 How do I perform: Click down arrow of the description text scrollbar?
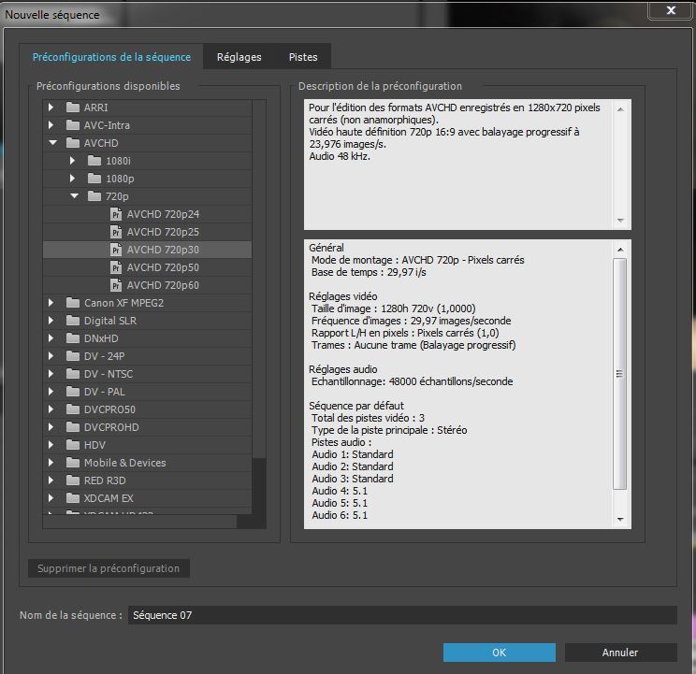pos(620,220)
